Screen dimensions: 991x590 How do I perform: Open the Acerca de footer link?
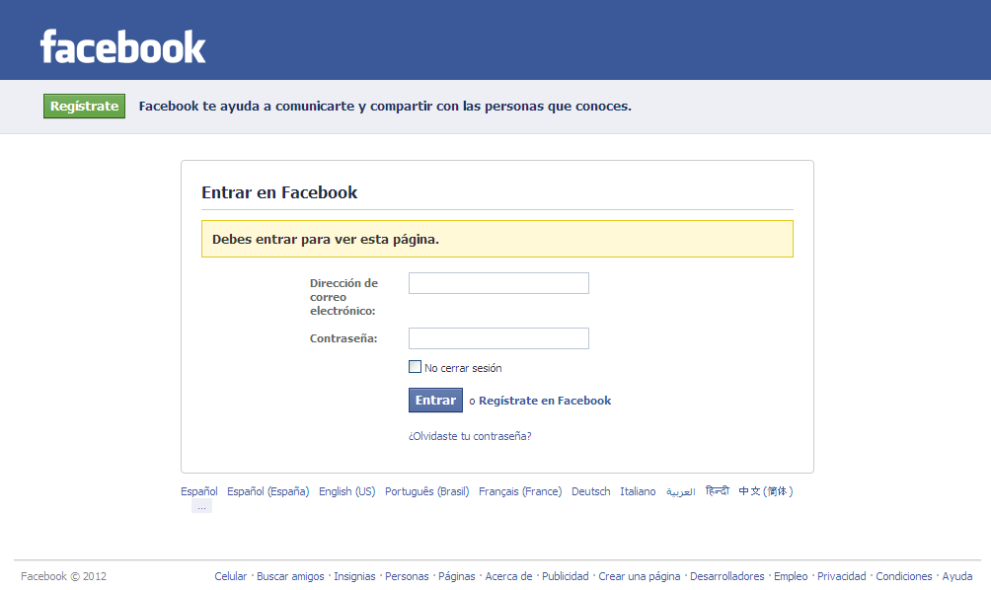point(508,576)
